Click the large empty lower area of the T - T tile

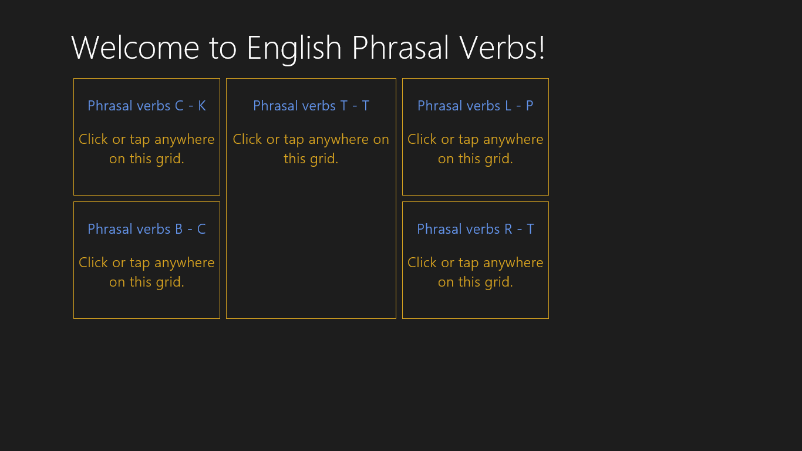pyautogui.click(x=311, y=247)
